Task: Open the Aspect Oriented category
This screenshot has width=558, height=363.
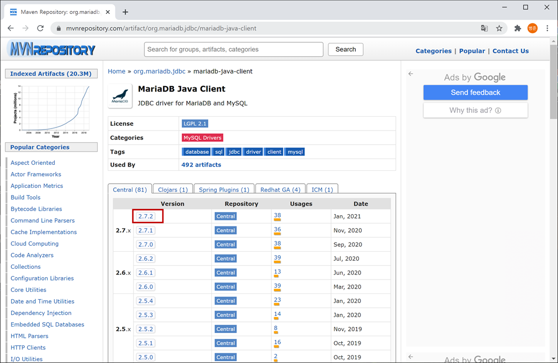Action: (x=33, y=163)
